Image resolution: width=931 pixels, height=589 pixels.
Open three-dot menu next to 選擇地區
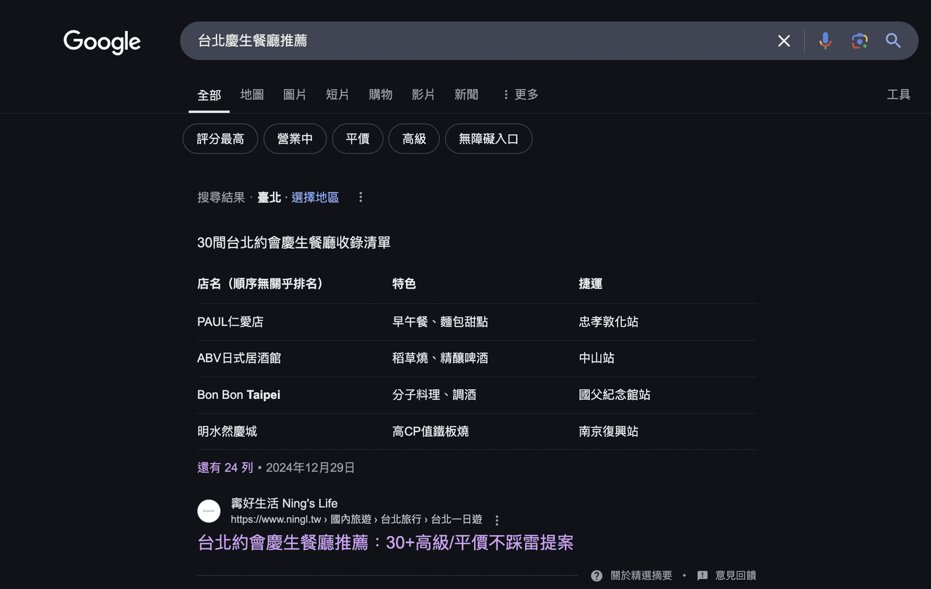(361, 197)
